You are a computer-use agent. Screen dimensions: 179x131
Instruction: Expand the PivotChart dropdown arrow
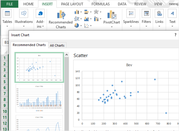pos(112,27)
